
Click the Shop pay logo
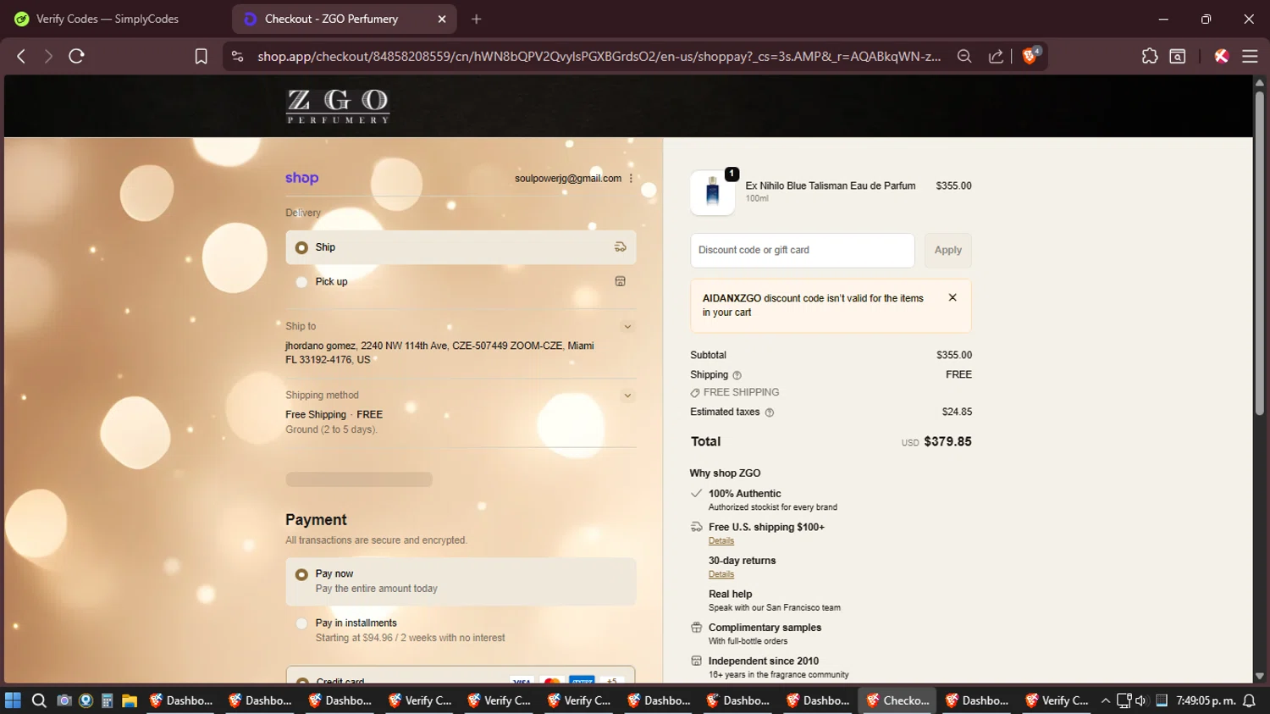301,178
